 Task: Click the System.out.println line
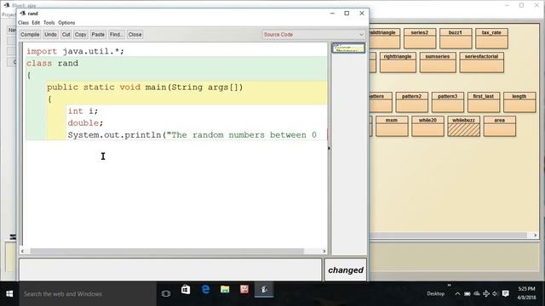[x=192, y=135]
